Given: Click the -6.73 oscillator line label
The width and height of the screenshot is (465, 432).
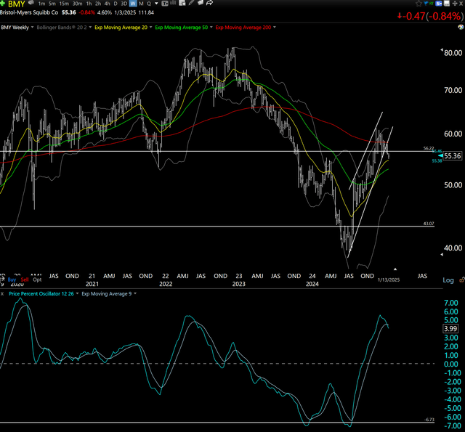Looking at the screenshot, I should 429,420.
